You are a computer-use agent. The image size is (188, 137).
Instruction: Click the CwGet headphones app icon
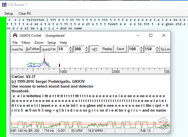15,35
